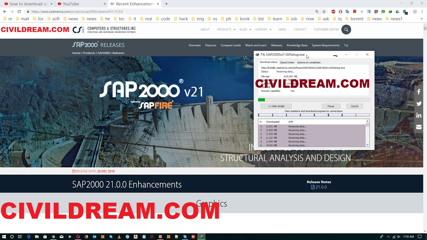Viewport: 427px width, 240px height.
Task: Share the page via the Facebook sidebar icon
Action: [419, 92]
